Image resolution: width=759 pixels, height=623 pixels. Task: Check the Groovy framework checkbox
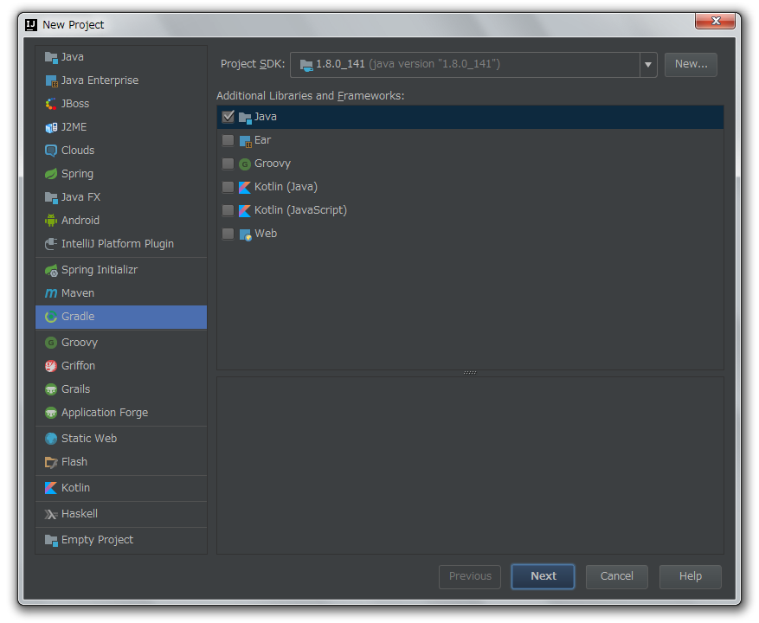click(228, 164)
